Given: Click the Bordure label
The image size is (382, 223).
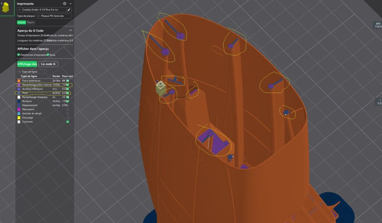Looking at the screenshot, I should tap(27, 101).
